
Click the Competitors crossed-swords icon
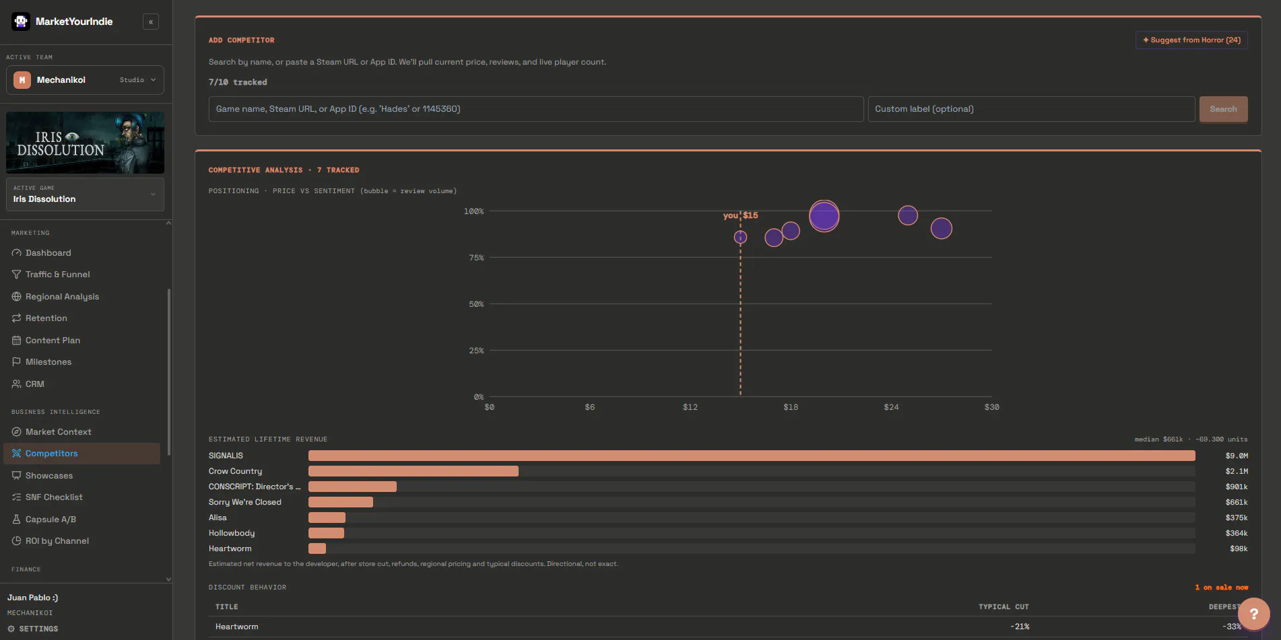17,454
